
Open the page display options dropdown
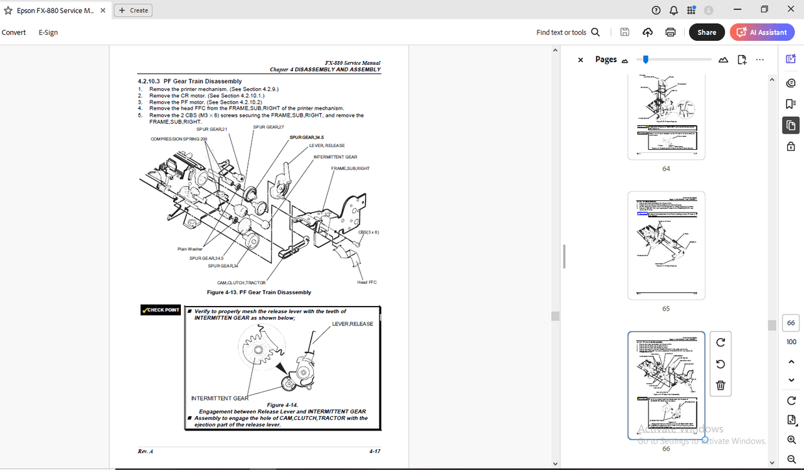click(791, 420)
